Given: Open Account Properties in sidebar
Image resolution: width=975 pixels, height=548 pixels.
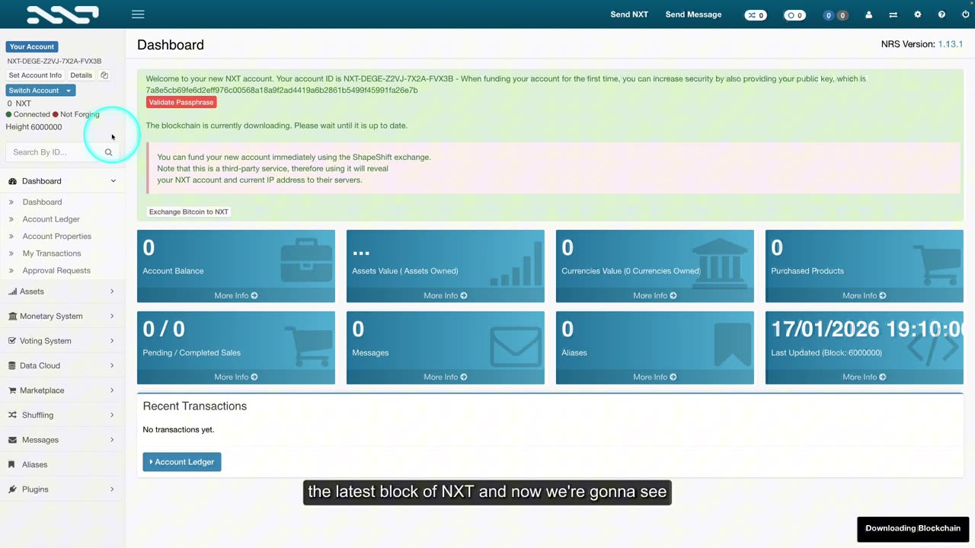Looking at the screenshot, I should [57, 236].
